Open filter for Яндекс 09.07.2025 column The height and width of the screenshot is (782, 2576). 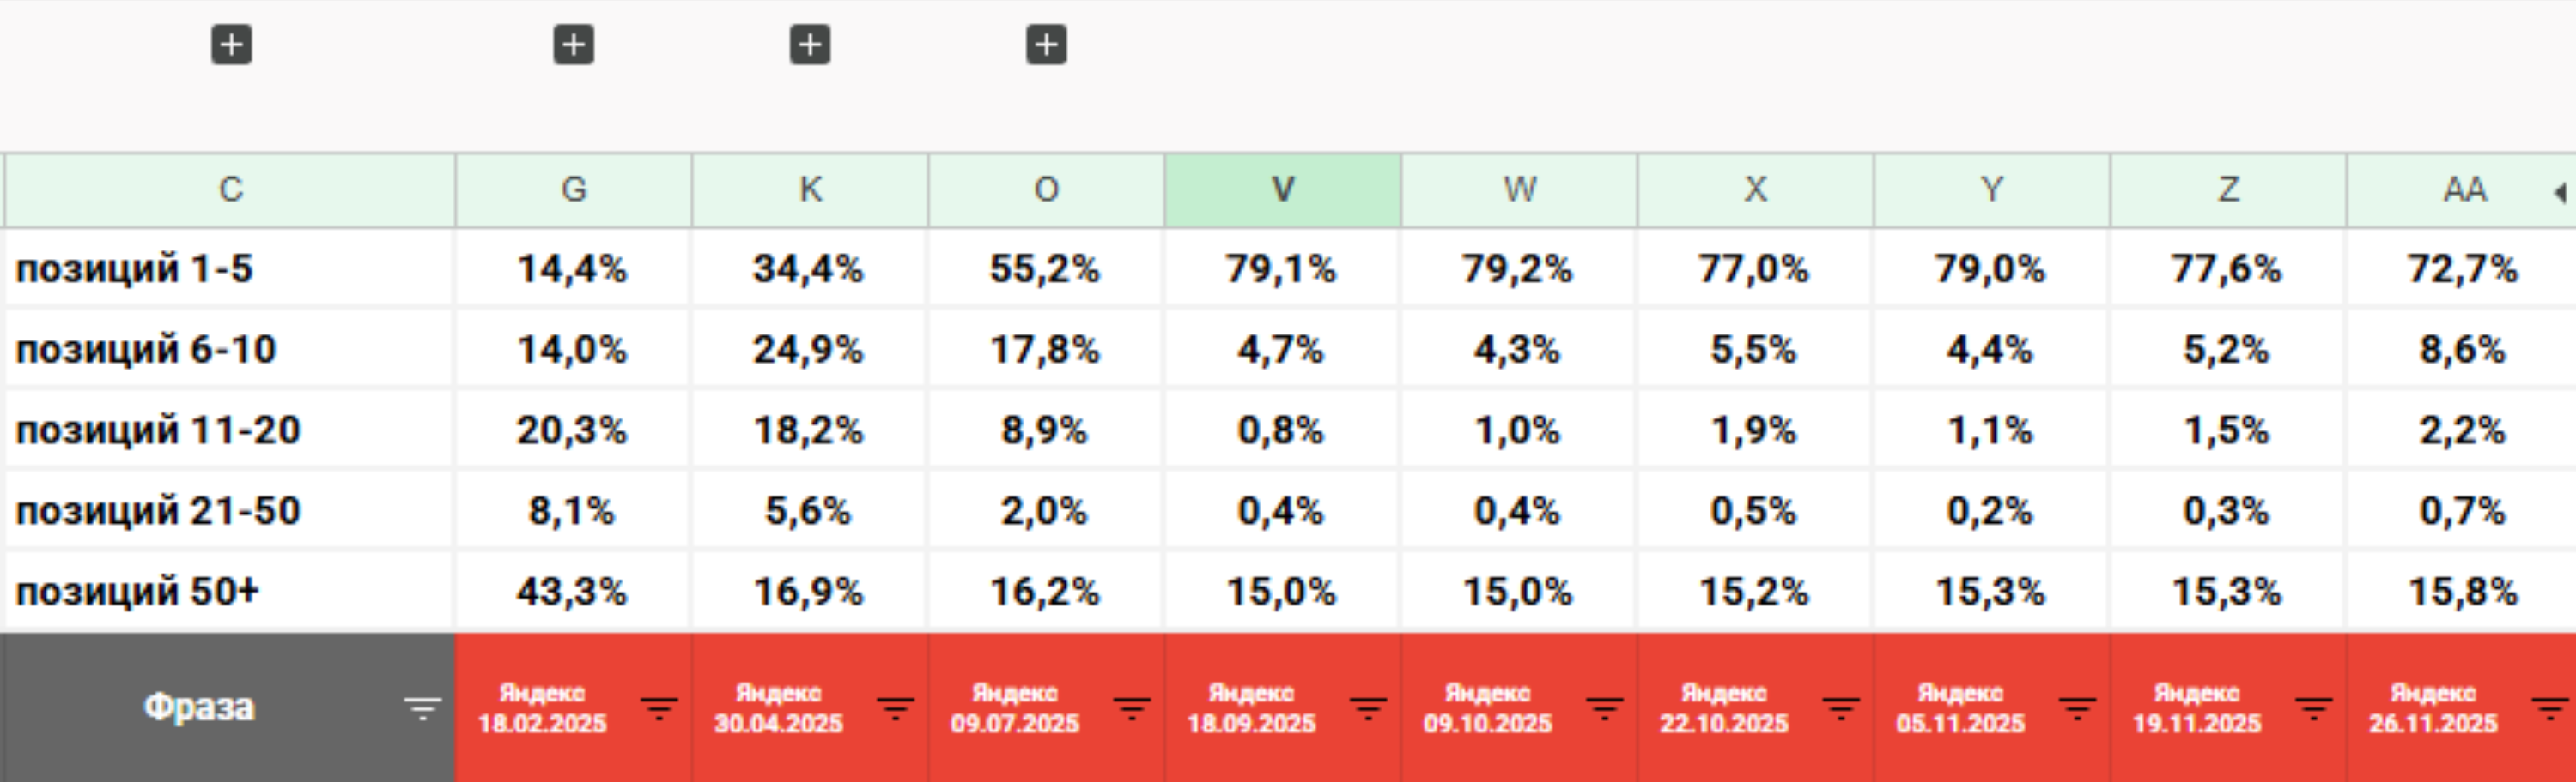coord(1132,709)
